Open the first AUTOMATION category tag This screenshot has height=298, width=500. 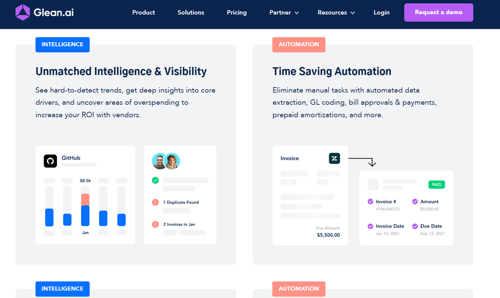pyautogui.click(x=299, y=45)
